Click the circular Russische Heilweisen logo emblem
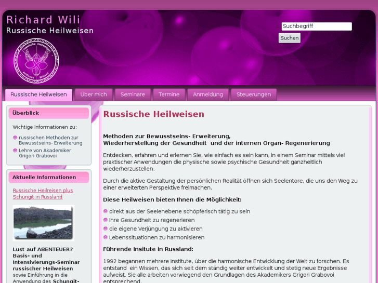The image size is (378, 283). point(36,61)
